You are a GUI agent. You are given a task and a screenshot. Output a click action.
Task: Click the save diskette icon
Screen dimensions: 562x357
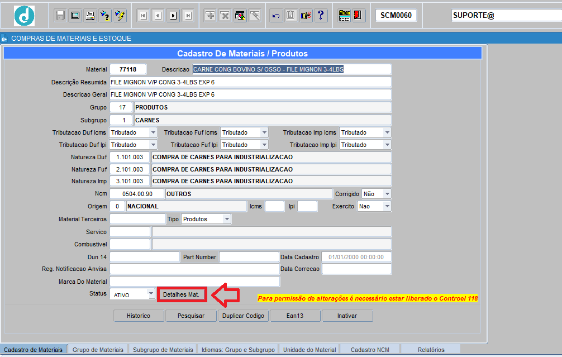tap(60, 16)
